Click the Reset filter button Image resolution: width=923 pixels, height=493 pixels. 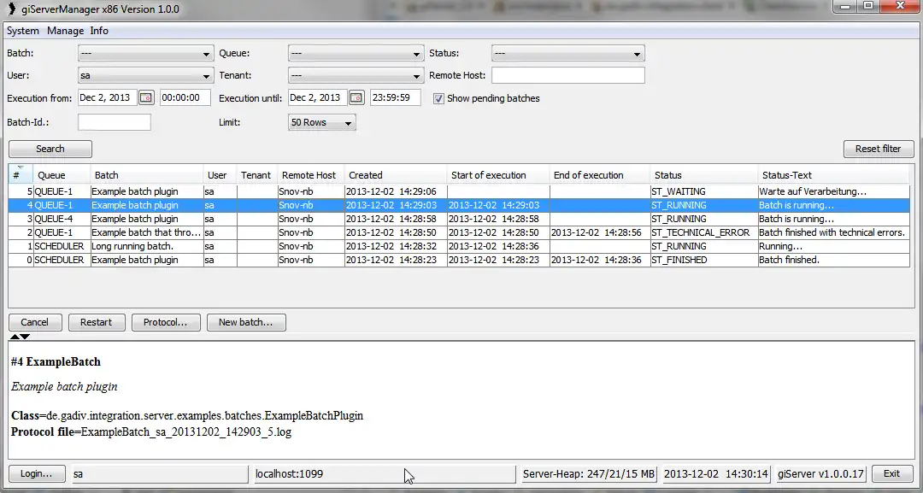879,149
